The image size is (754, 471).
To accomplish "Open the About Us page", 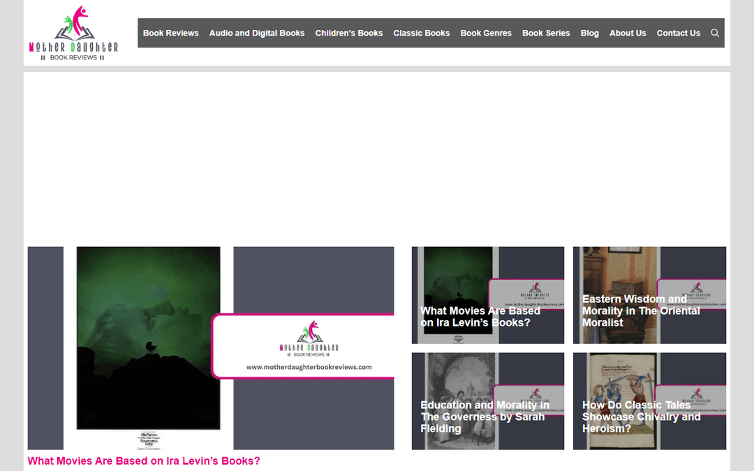I will (628, 33).
